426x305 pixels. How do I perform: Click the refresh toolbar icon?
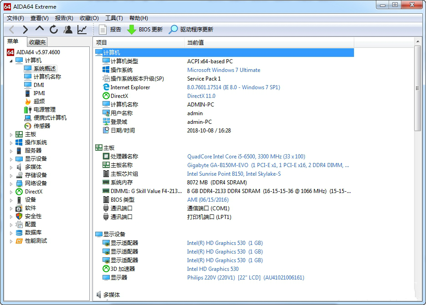click(54, 30)
